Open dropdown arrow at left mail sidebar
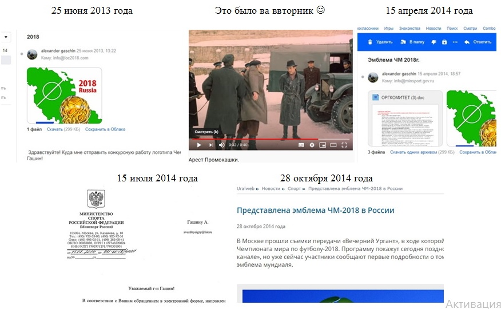 tap(6, 37)
